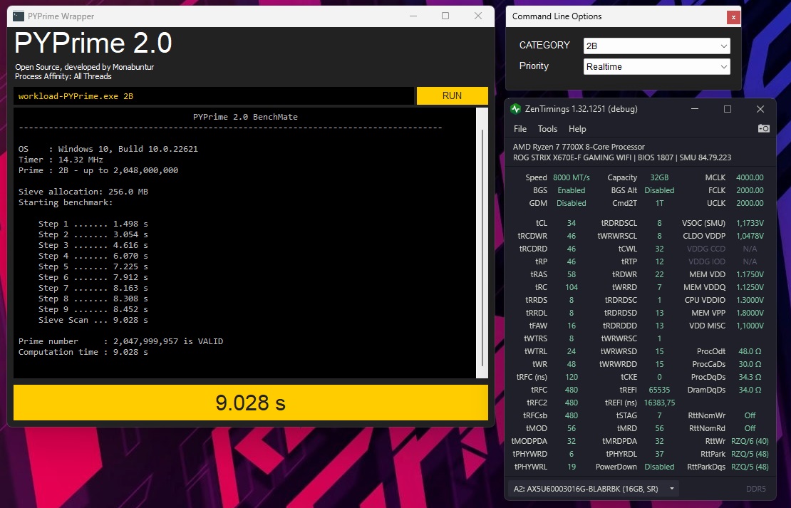This screenshot has height=508, width=791.
Task: Click the ZenTimings screenshot camera icon
Action: click(x=764, y=129)
